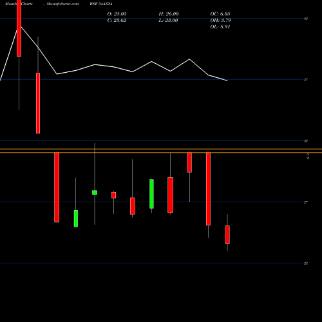Click the 37 price axis label
Image resolution: width=322 pixels, height=322 pixels.
coord(306,80)
